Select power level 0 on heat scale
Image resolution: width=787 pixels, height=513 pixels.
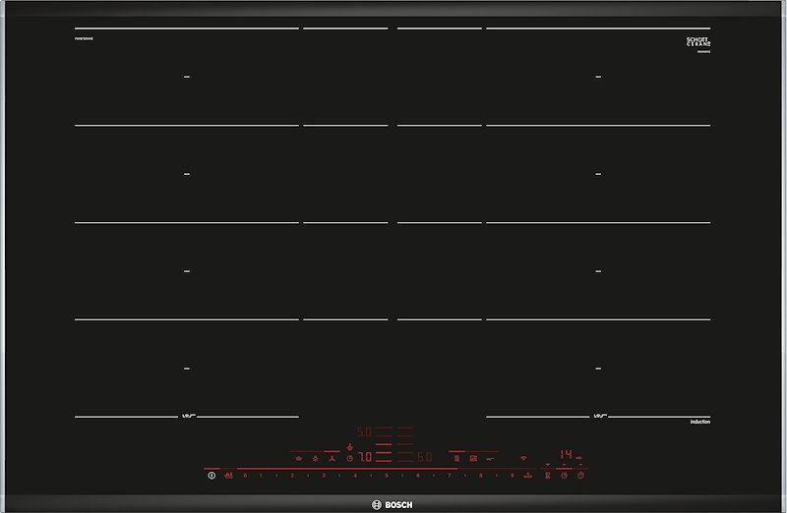[245, 476]
